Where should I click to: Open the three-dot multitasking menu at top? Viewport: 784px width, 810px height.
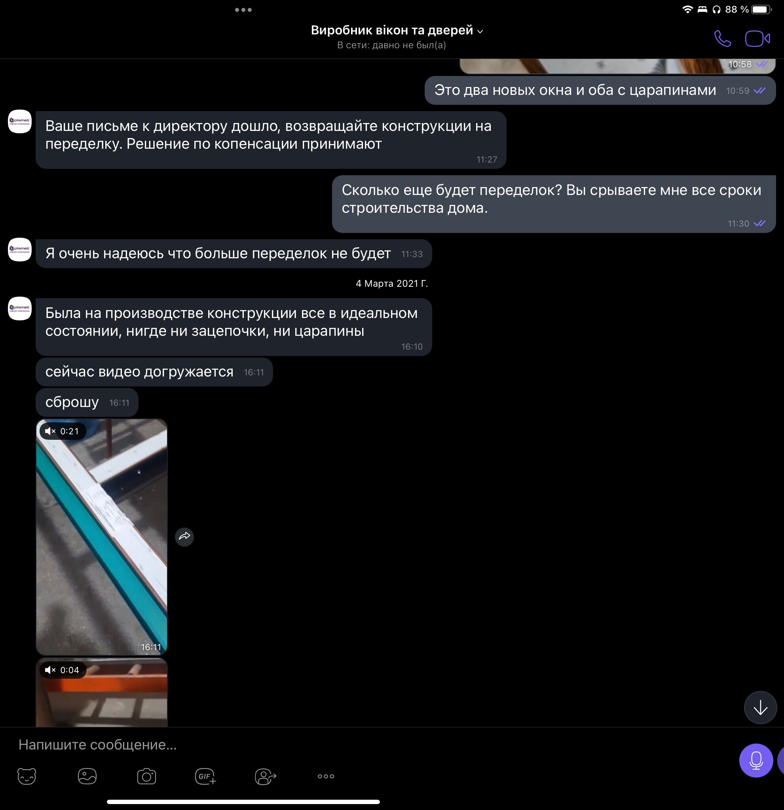[x=243, y=10]
